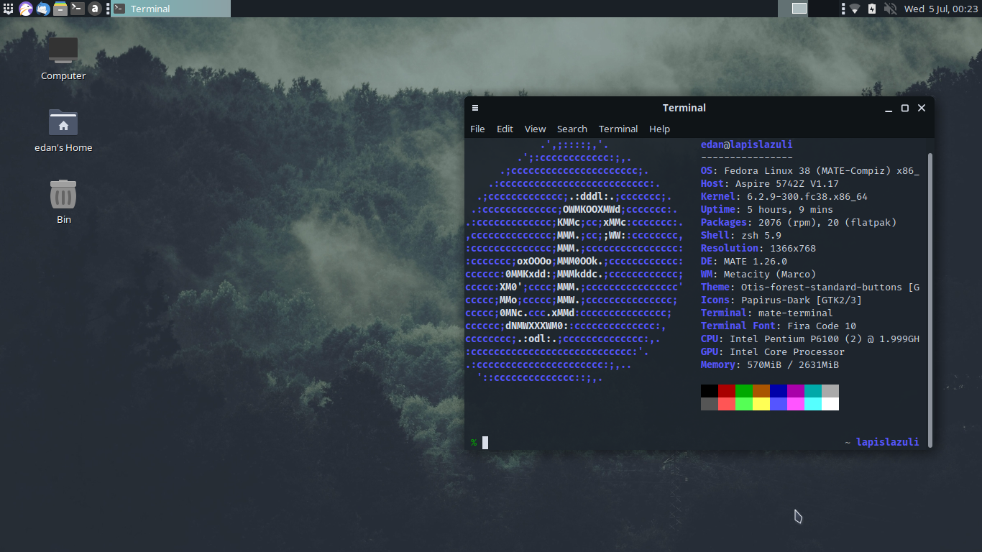Click the 'edan@lapislazuli' header text
Viewport: 982px width, 552px height.
pyautogui.click(x=747, y=144)
